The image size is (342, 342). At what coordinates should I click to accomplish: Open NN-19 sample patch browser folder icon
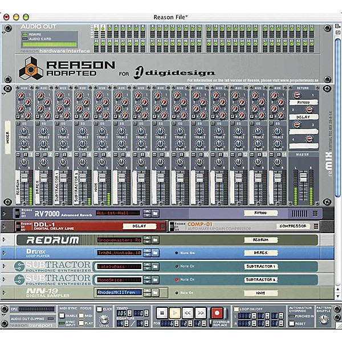point(155,292)
